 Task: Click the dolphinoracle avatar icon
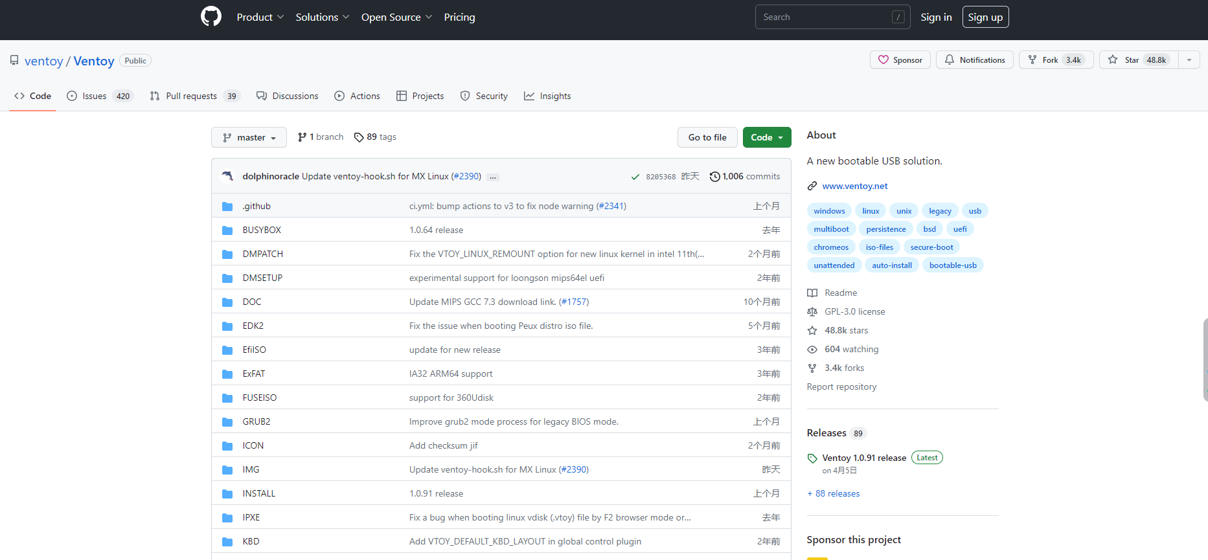tap(227, 176)
